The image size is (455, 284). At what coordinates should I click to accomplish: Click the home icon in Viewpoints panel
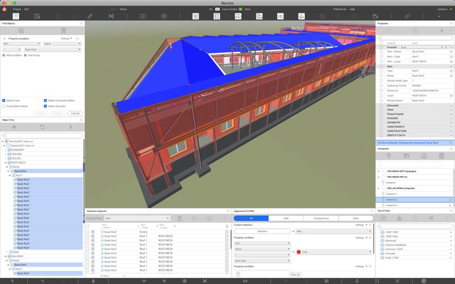tap(424, 156)
